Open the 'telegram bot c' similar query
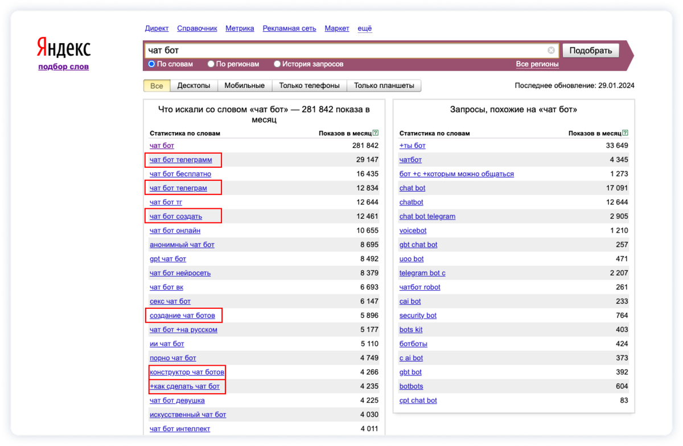The height and width of the screenshot is (446, 683). [x=422, y=273]
